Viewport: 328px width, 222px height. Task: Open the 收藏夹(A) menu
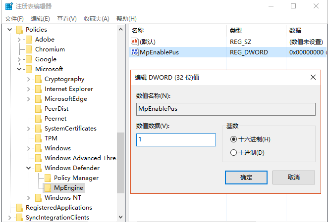(96, 18)
